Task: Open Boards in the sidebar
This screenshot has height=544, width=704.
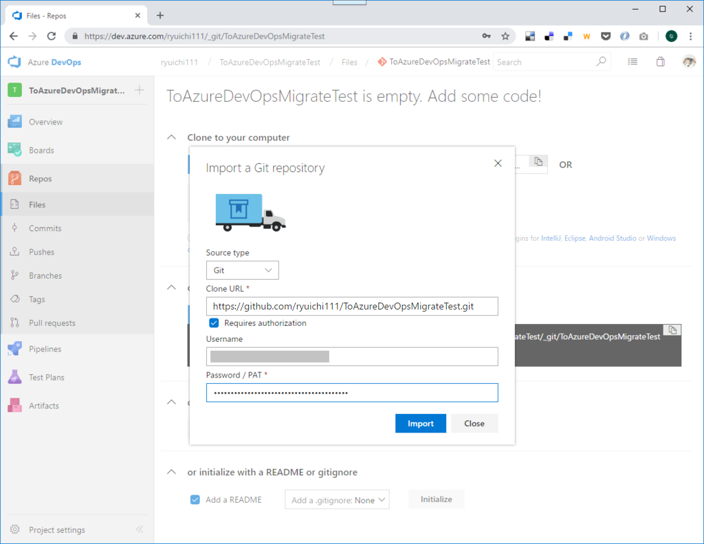Action: tap(77, 150)
